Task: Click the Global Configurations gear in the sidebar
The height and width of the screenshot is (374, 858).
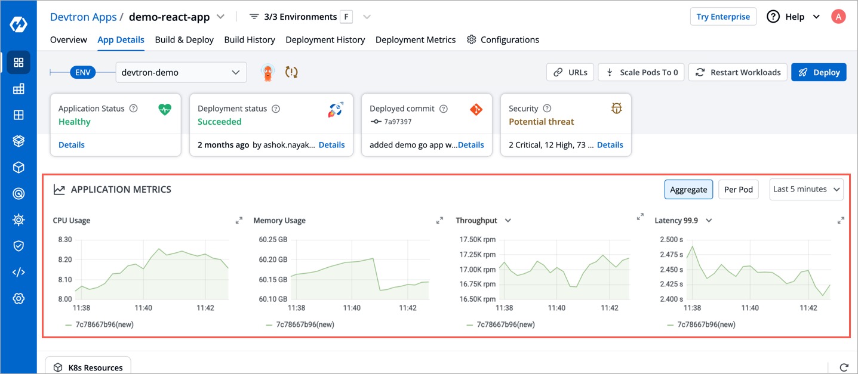Action: point(19,298)
